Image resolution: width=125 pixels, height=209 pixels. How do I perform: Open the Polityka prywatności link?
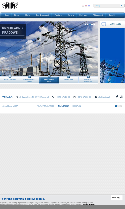tap(46, 106)
